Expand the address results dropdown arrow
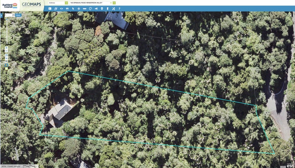This screenshot has width=295, height=168. point(114,3)
